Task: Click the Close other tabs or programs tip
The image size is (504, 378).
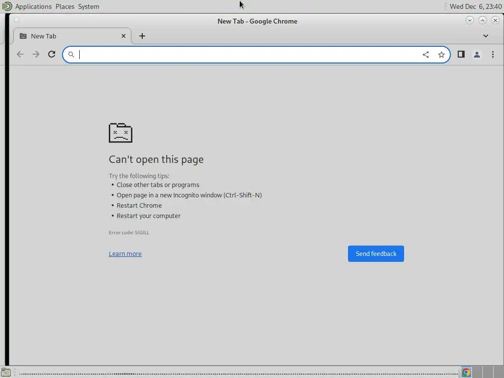Action: click(x=158, y=185)
